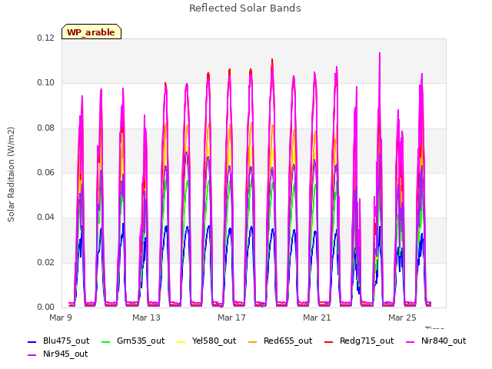The height and width of the screenshot is (369, 492).
Task: Click the Nir945_out legend label
Action: coord(65,354)
